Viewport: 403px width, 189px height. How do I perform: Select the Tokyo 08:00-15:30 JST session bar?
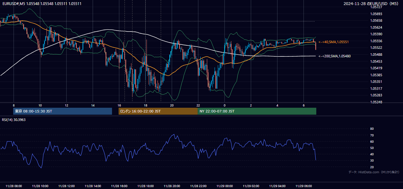pyautogui.click(x=62, y=111)
